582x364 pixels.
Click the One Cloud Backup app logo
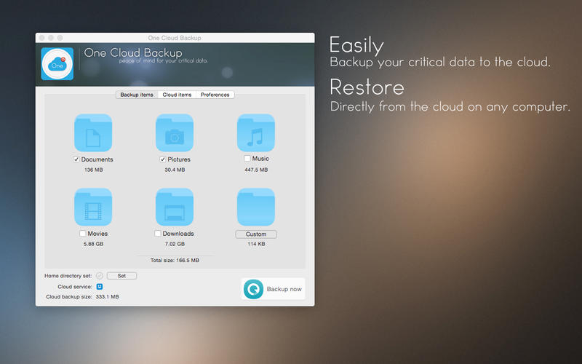tap(57, 64)
